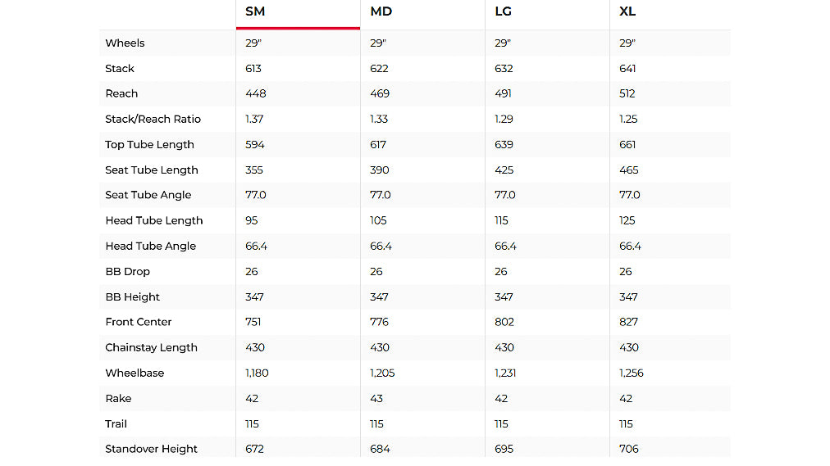Switch to the MD size column
The image size is (830, 466).
coord(381,12)
